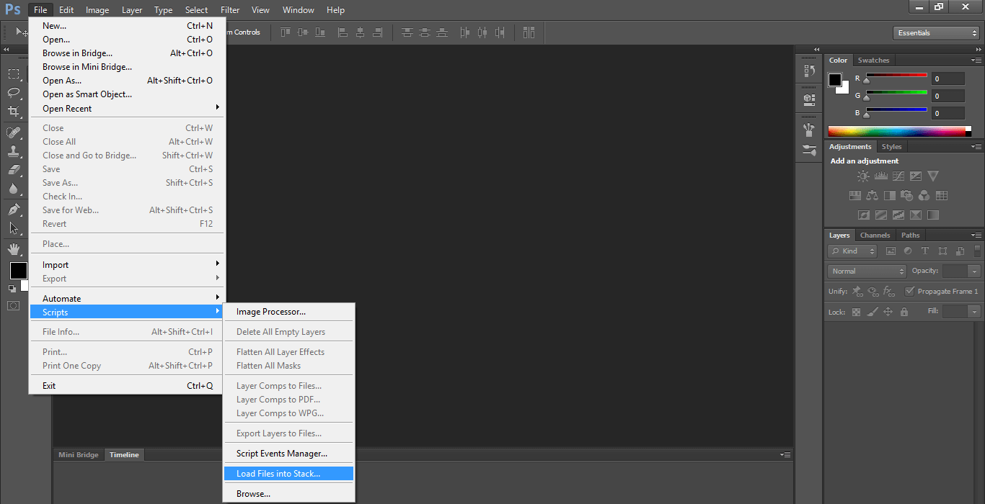
Task: Add a Curves adjustment
Action: (898, 176)
